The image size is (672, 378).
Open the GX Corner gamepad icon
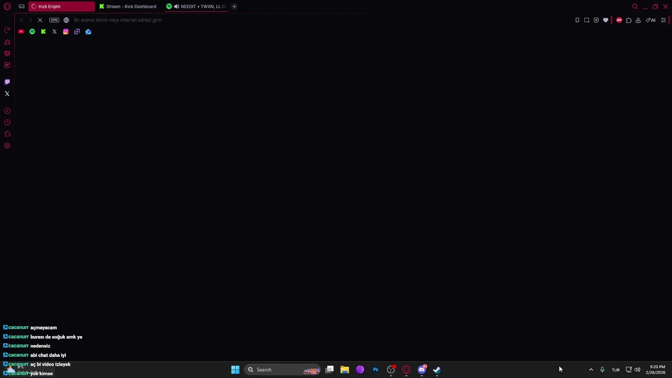coord(22,6)
